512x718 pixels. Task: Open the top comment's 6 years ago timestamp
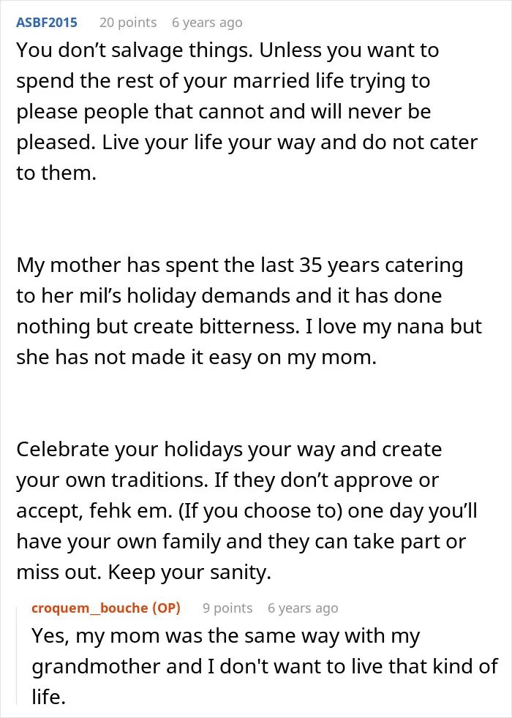pos(207,23)
